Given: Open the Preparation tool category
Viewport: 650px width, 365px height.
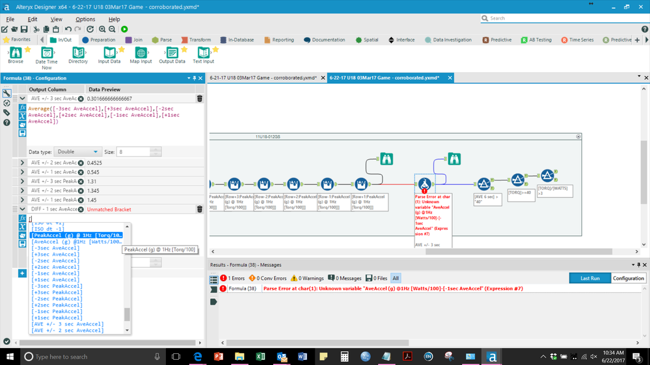Looking at the screenshot, I should [x=99, y=40].
